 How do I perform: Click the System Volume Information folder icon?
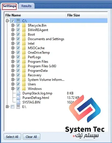pyautogui.click(x=24, y=80)
